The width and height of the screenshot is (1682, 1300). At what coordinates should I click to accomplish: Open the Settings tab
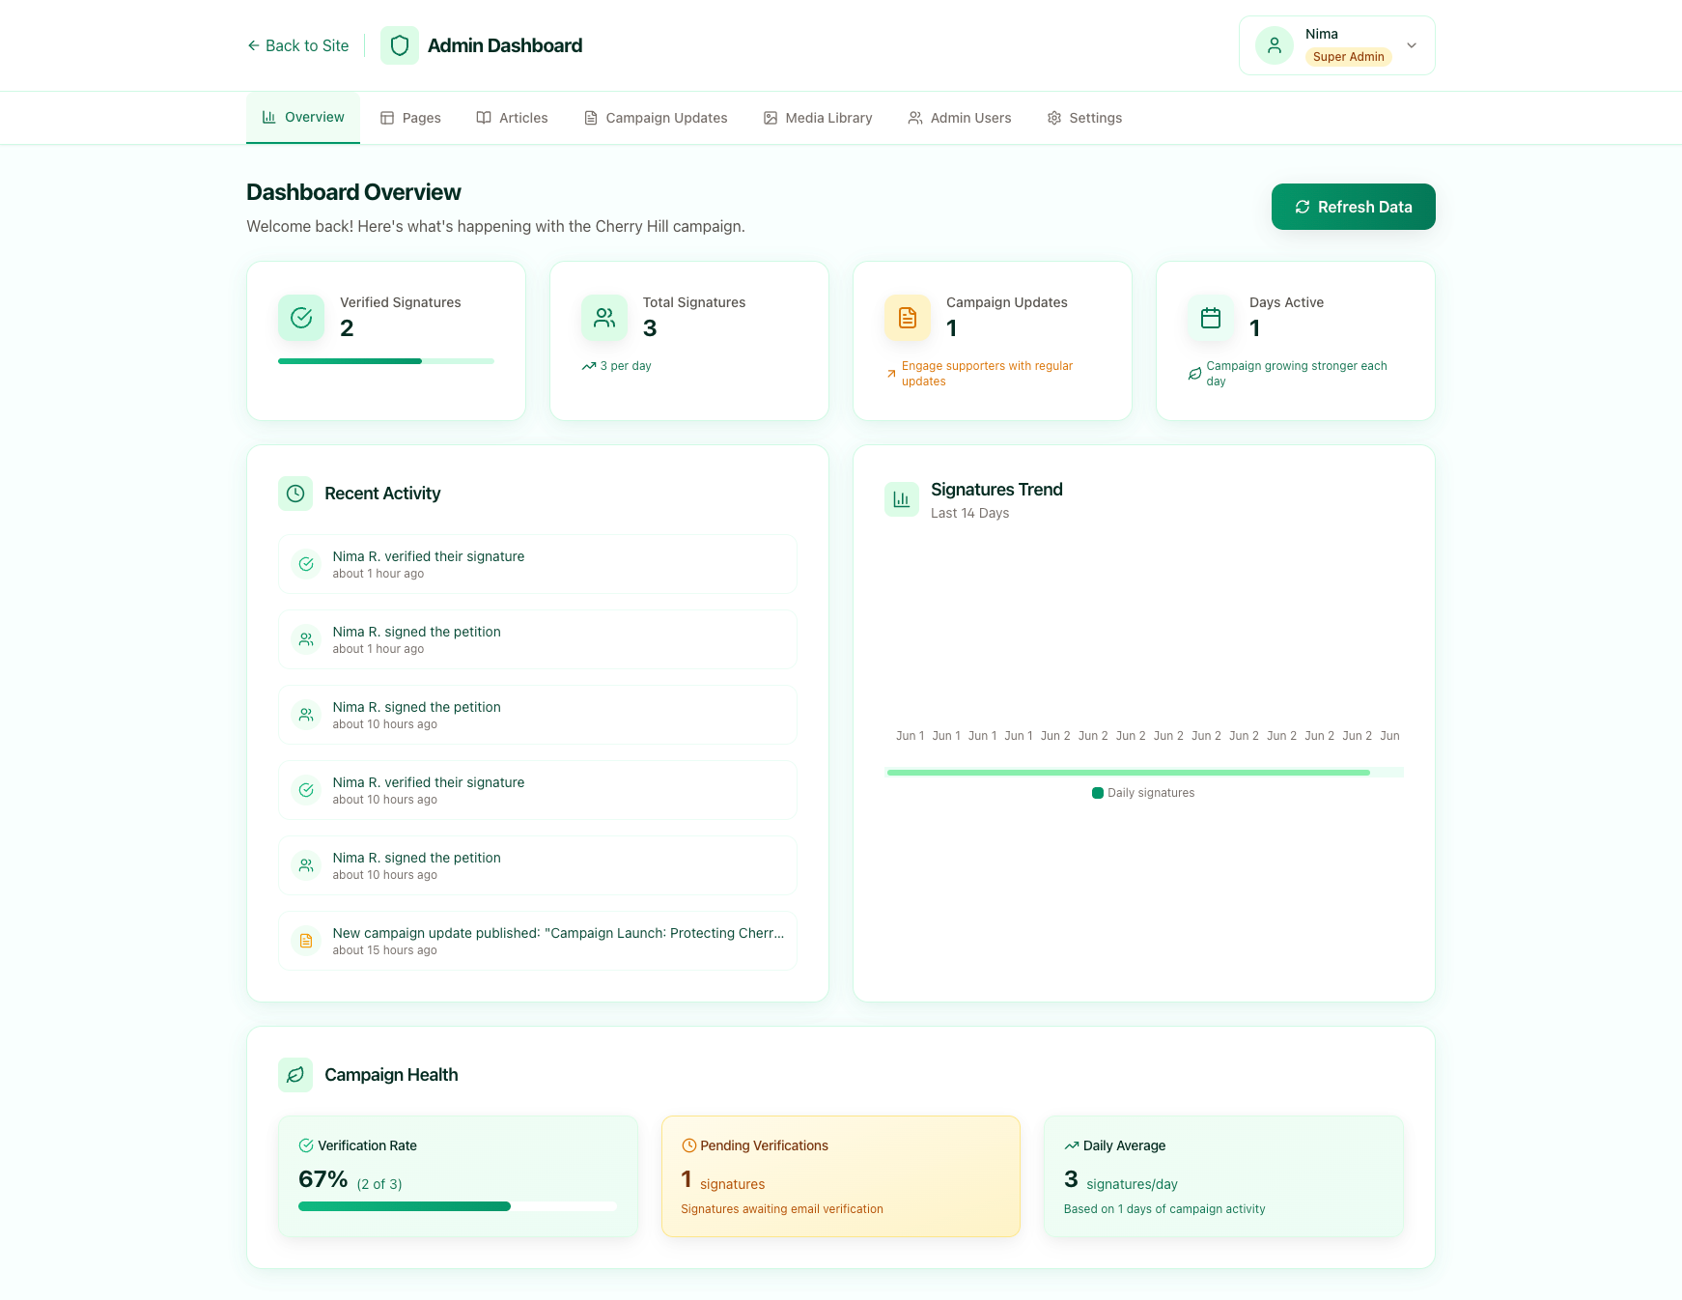[1084, 118]
